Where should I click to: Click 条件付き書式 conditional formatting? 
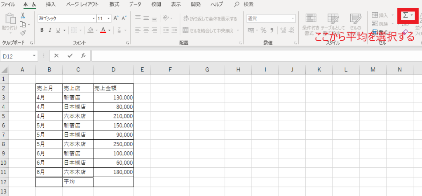311,25
